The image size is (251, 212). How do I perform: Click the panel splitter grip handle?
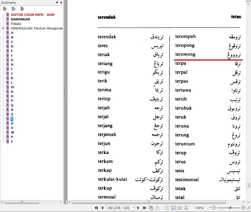pyautogui.click(x=65, y=92)
